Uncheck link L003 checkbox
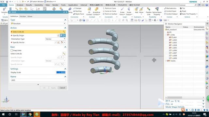209x117 pixels. pos(170,43)
